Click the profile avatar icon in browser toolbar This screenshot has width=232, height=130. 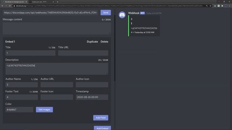point(226,6)
